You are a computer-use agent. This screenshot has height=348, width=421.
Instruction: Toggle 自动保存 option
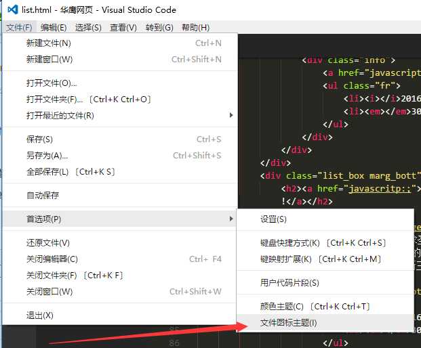pos(120,195)
